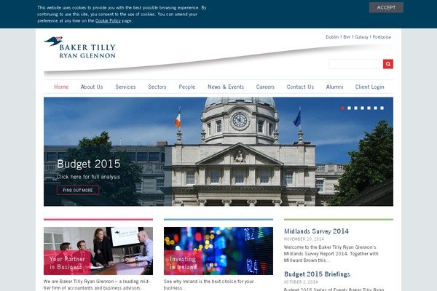Open the Careers menu

265,87
